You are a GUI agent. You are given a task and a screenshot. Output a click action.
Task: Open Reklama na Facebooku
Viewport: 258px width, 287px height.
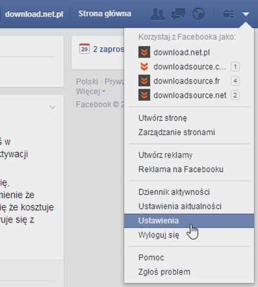point(189,169)
